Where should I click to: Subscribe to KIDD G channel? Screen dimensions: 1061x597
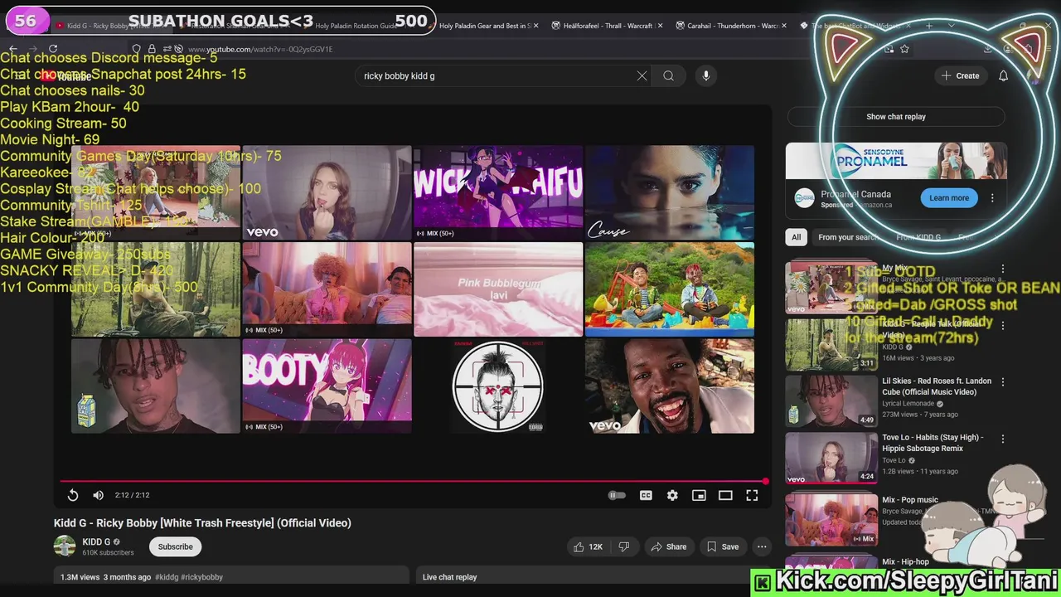(x=175, y=546)
